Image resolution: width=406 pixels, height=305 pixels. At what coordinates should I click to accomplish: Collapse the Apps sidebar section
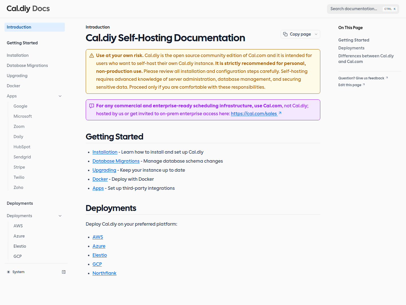(60, 96)
